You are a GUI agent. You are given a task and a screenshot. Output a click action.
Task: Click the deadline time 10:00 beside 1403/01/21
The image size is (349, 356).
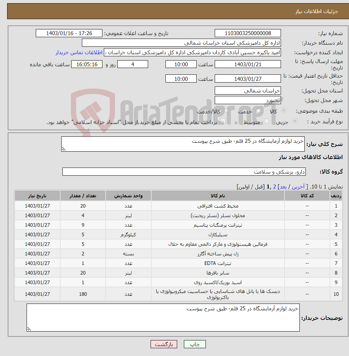point(181,64)
